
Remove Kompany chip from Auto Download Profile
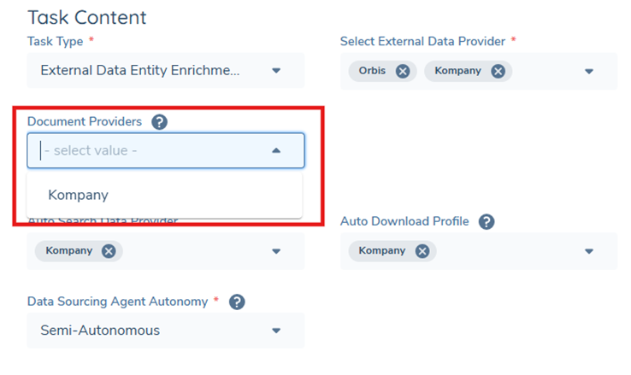(x=422, y=251)
